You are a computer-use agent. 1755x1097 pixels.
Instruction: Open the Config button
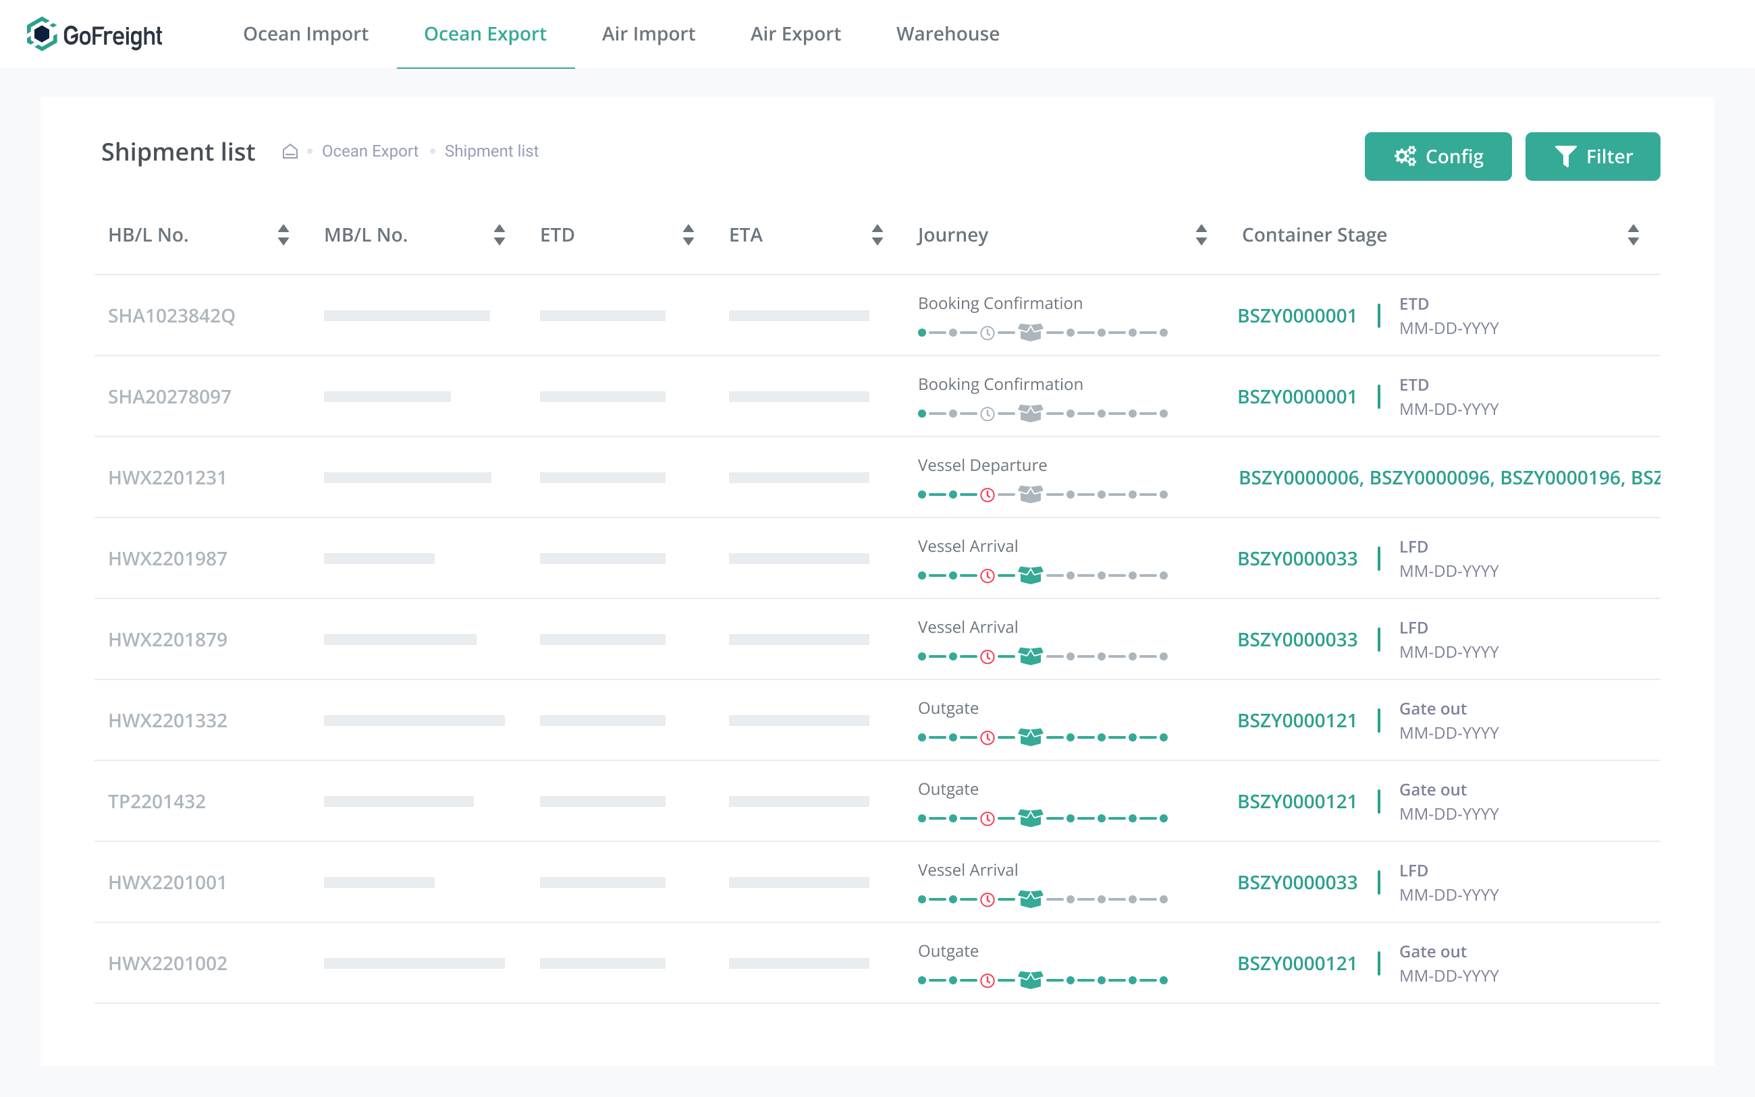1437,156
